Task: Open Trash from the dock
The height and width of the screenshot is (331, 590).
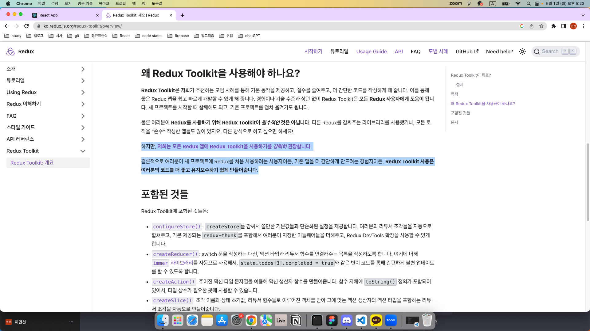Action: [427, 321]
